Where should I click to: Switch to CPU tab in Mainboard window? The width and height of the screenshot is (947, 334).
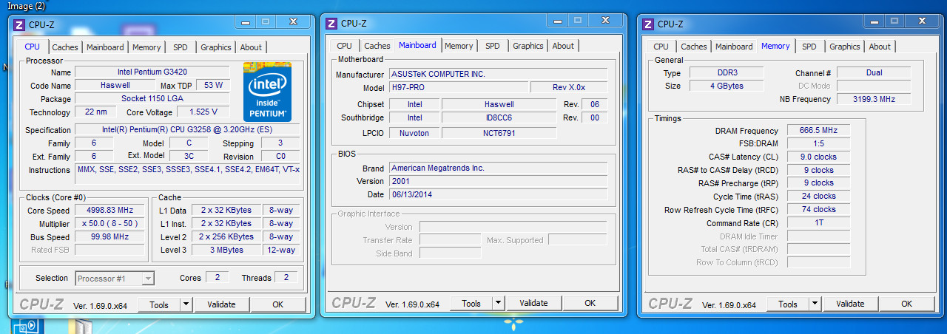tap(344, 46)
